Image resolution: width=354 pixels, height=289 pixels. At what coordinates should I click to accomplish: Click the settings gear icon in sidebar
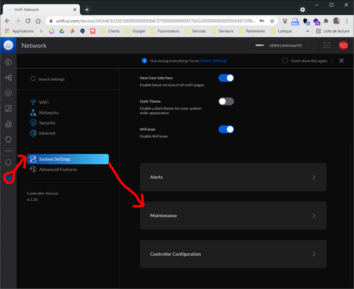pyautogui.click(x=8, y=178)
